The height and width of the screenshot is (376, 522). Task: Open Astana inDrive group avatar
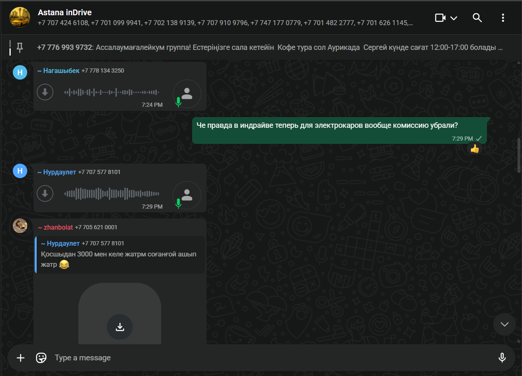point(20,17)
